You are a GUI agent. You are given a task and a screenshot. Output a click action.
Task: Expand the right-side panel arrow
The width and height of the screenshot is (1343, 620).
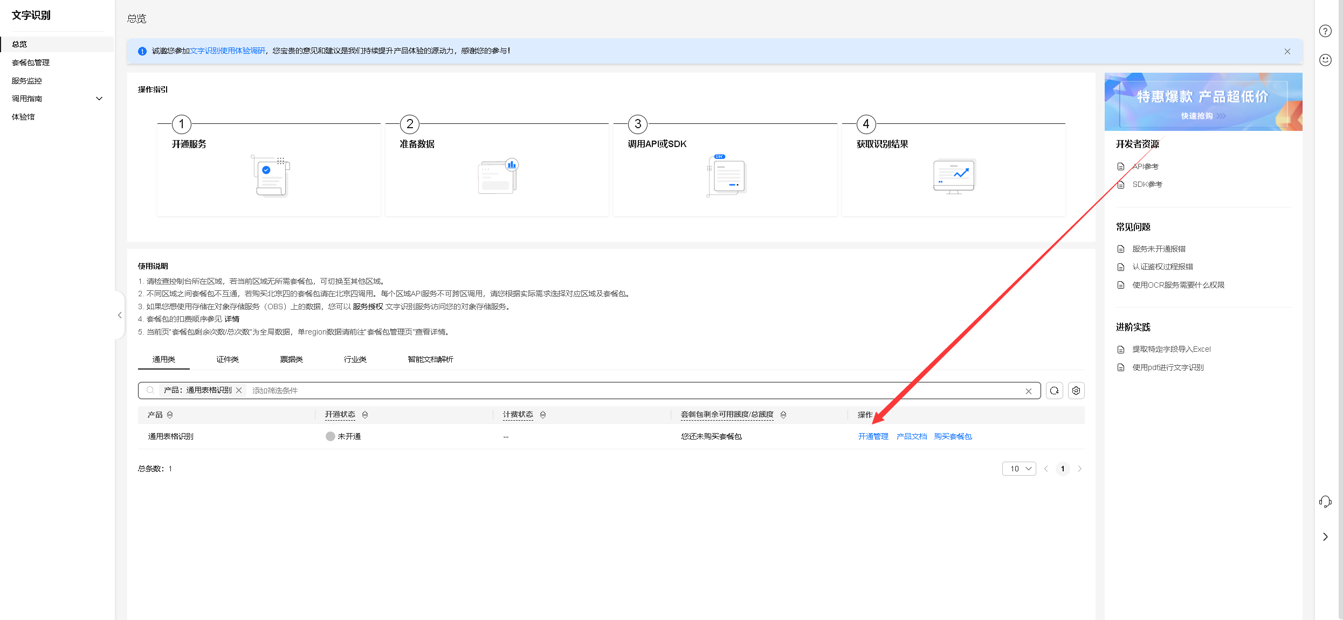1325,537
